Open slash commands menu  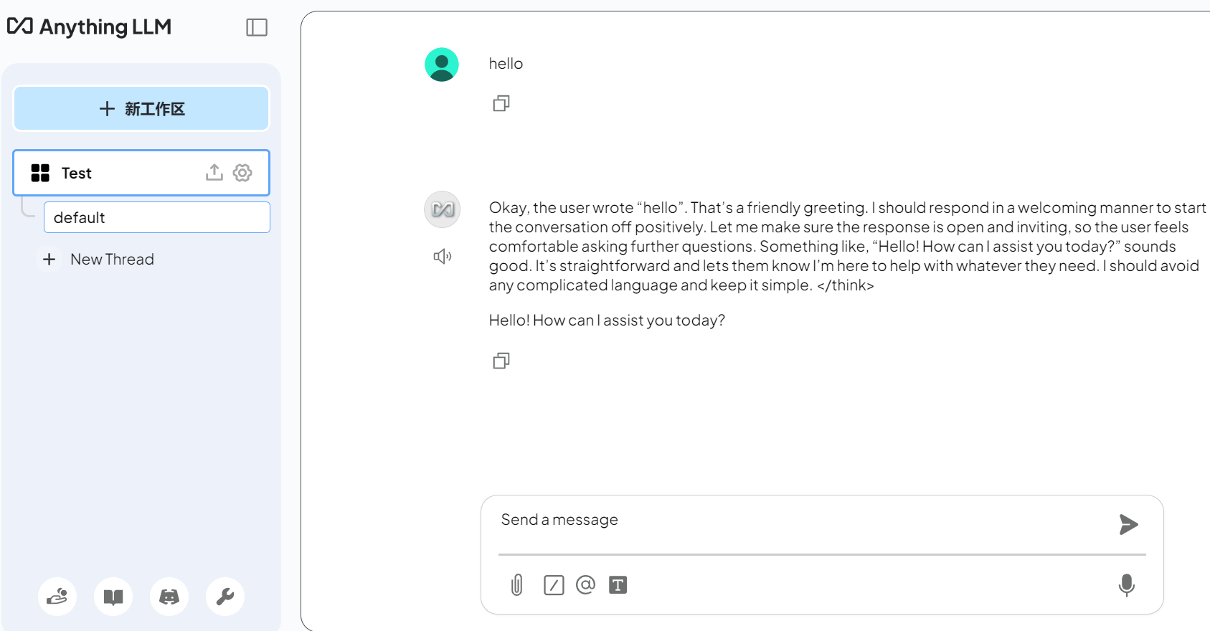click(x=554, y=585)
